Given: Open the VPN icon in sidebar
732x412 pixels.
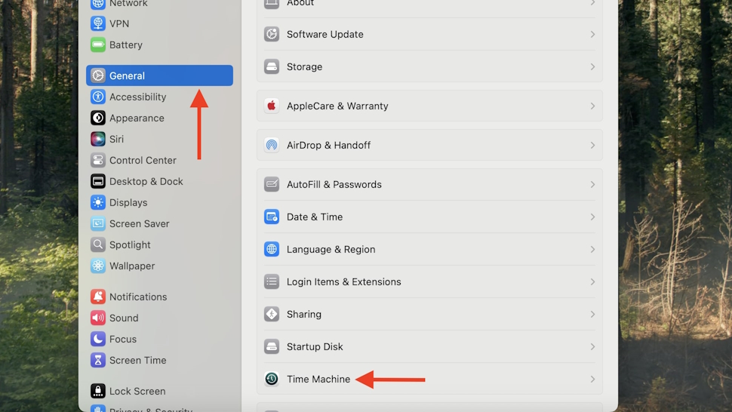Looking at the screenshot, I should tap(98, 23).
